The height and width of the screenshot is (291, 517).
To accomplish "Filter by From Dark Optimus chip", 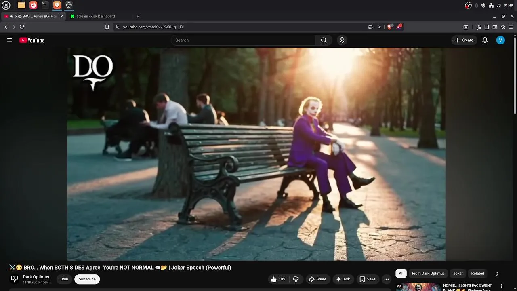I will [x=428, y=274].
